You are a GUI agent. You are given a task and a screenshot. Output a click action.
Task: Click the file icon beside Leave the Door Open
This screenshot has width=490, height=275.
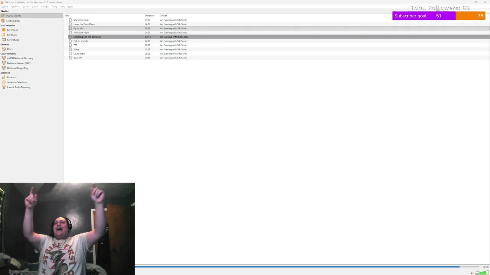tap(70, 24)
